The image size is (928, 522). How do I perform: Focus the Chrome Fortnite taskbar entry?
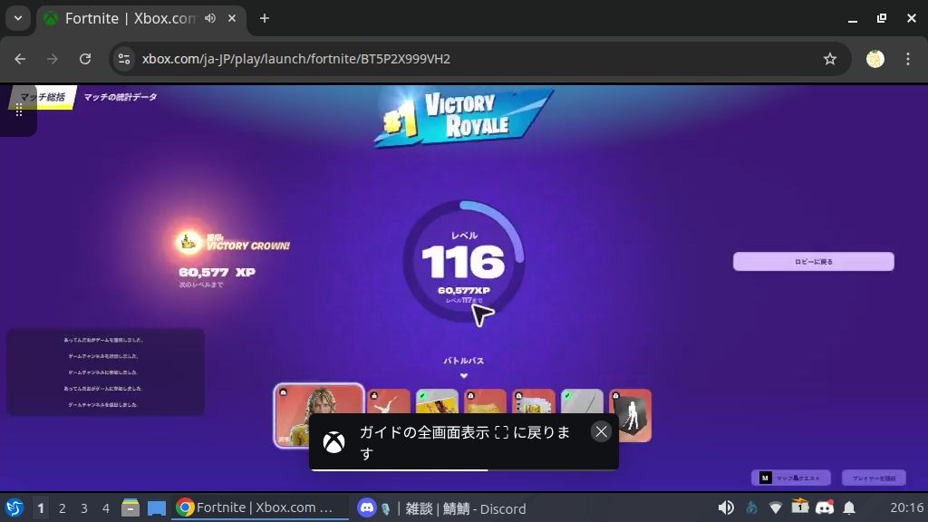point(260,507)
